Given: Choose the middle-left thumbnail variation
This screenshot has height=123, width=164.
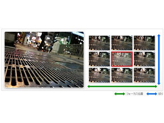Looking at the screenshot, I should 99,59.
